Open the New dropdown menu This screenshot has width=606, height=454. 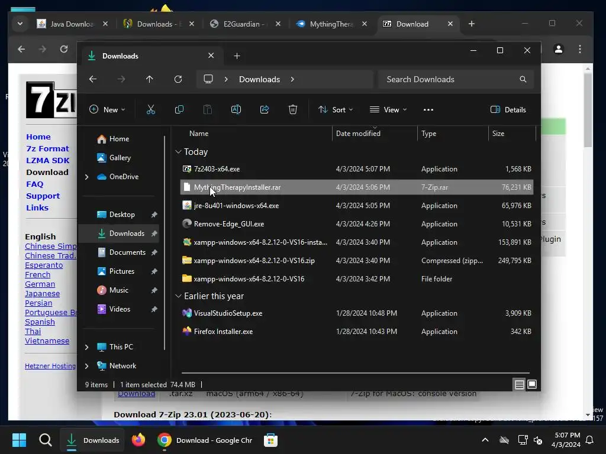(x=107, y=109)
